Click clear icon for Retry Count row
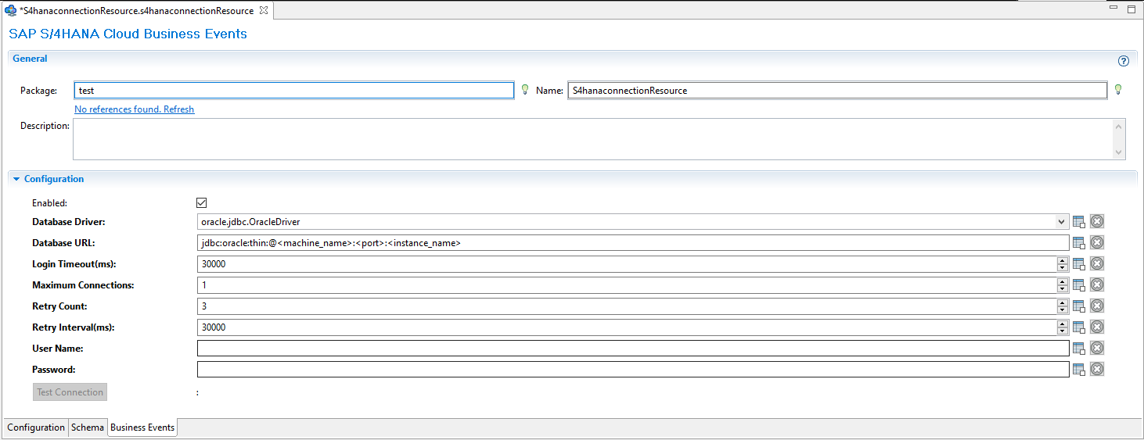The image size is (1144, 440). (1097, 306)
